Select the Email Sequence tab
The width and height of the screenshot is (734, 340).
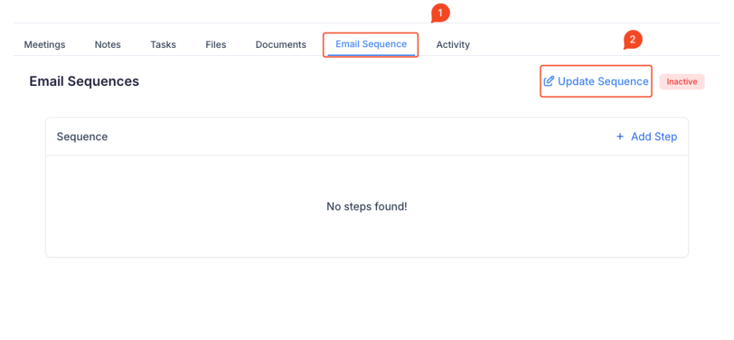[x=371, y=44]
